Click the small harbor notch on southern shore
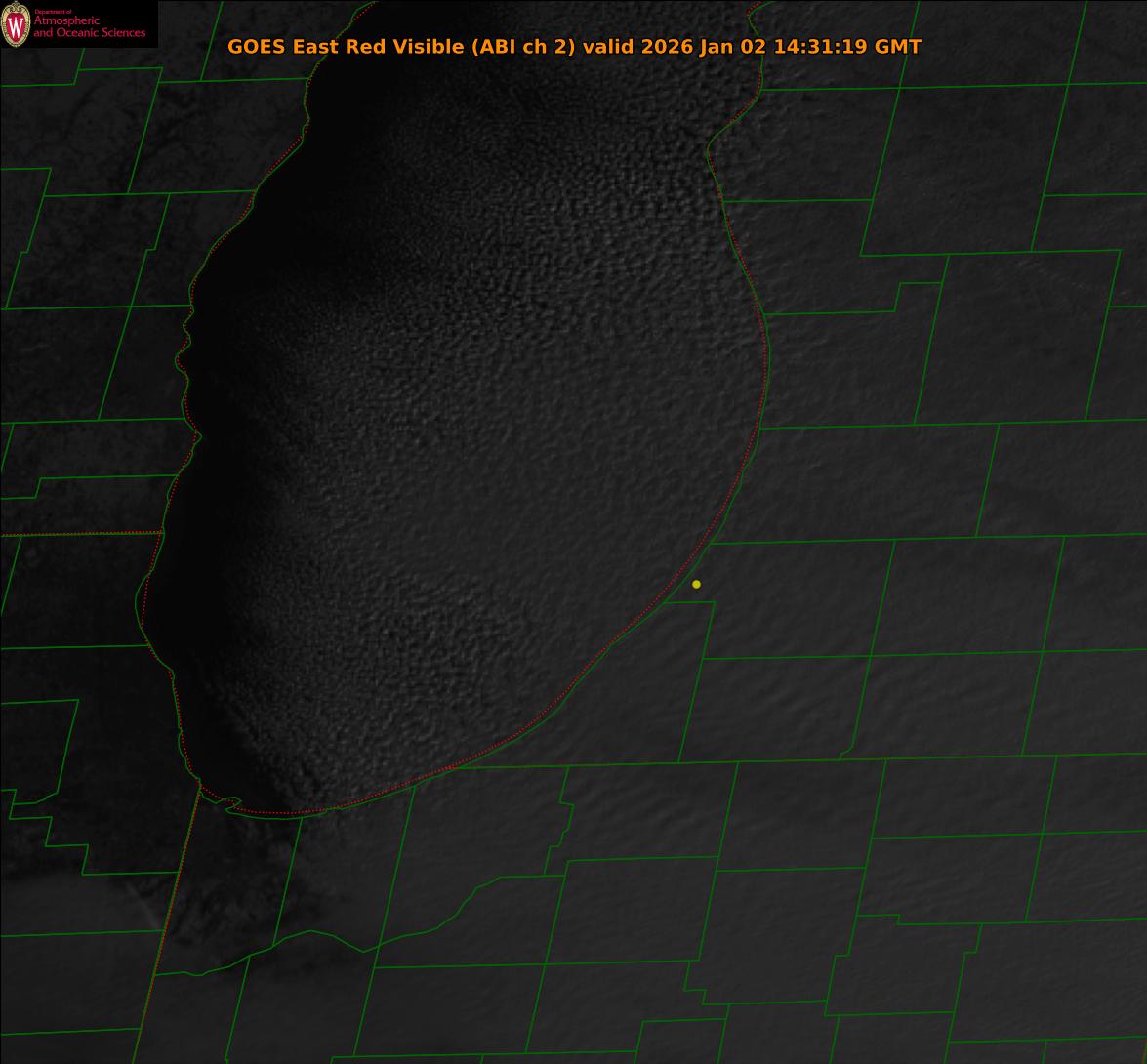The width and height of the screenshot is (1147, 1064). click(x=230, y=802)
